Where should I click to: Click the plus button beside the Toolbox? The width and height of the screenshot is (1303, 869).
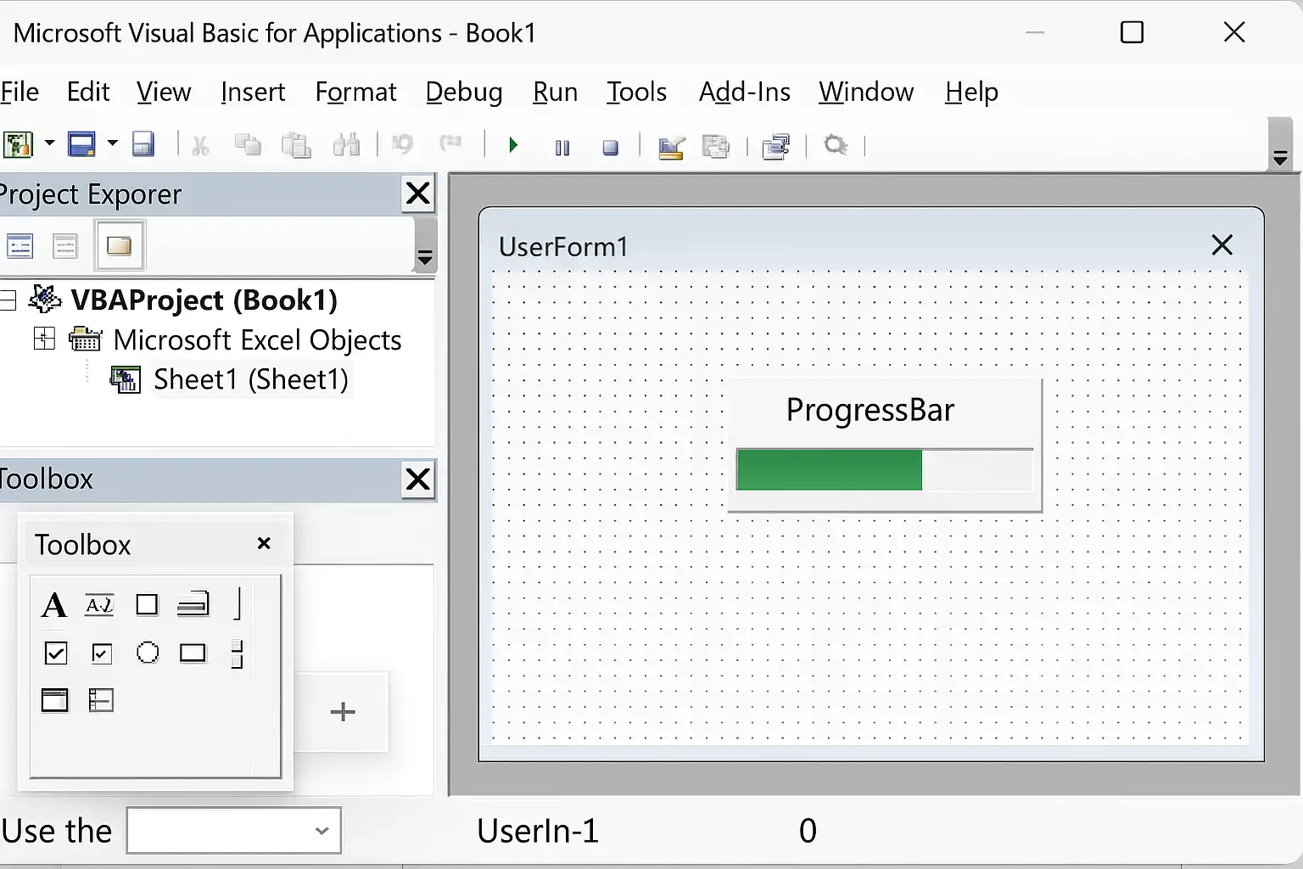click(343, 711)
